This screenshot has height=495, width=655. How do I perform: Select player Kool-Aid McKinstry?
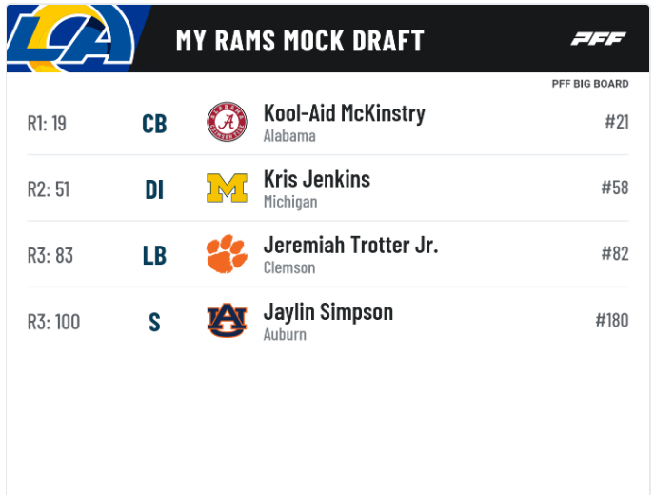pos(344,113)
